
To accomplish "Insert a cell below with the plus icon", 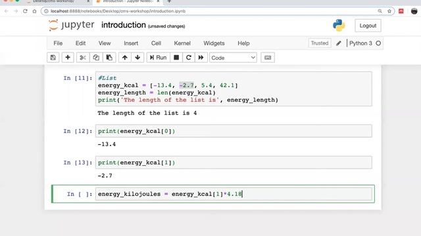I will click(68, 58).
